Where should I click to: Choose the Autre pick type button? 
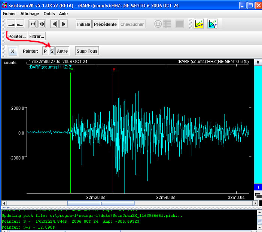point(63,51)
